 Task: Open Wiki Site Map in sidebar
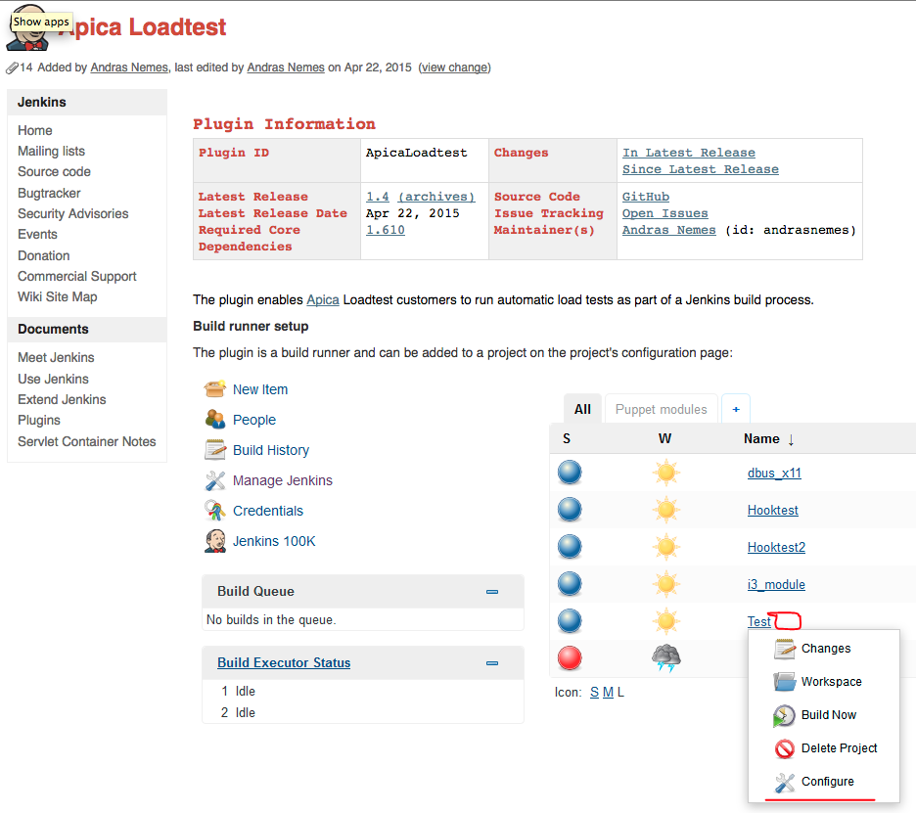(x=57, y=296)
